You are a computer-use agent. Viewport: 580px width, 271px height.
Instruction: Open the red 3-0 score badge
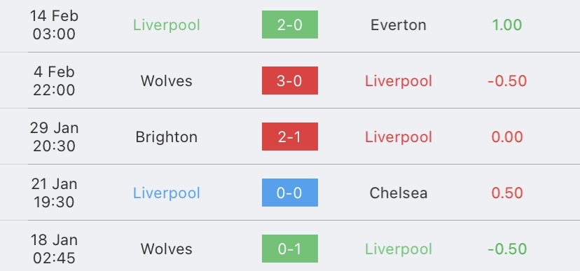coord(289,81)
